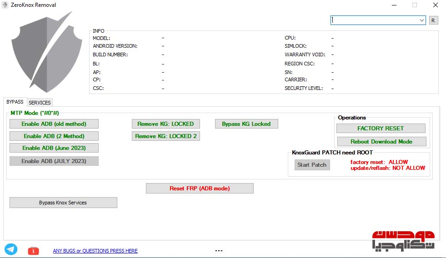
Task: Open the red YouTube icon
Action: pyautogui.click(x=33, y=251)
